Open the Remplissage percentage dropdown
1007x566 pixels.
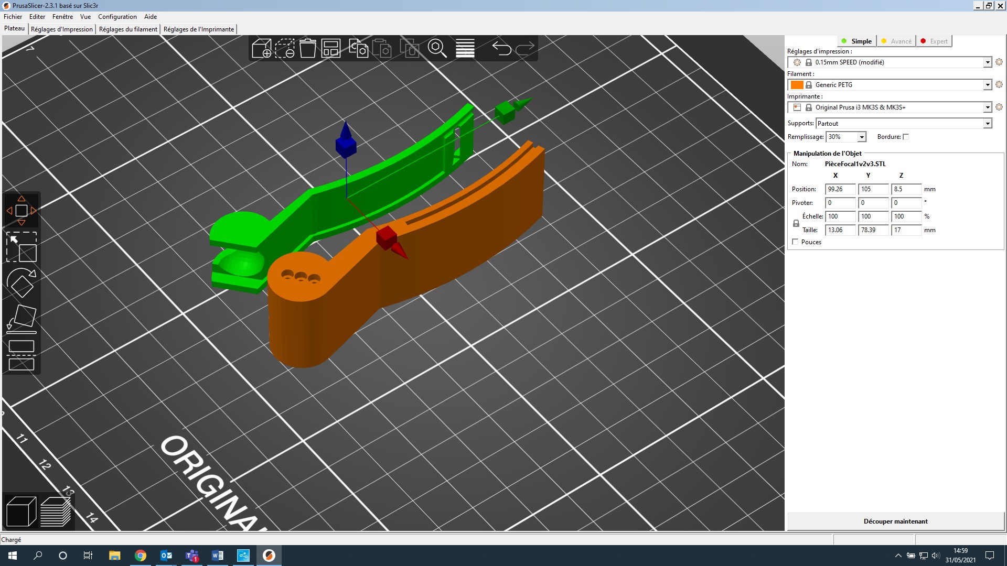[x=862, y=136]
